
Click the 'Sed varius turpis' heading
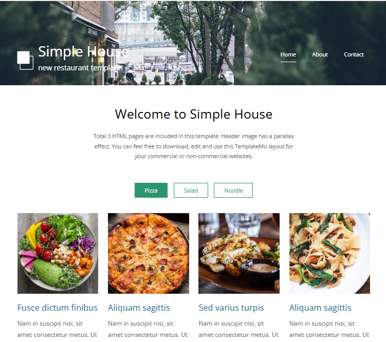tap(231, 308)
